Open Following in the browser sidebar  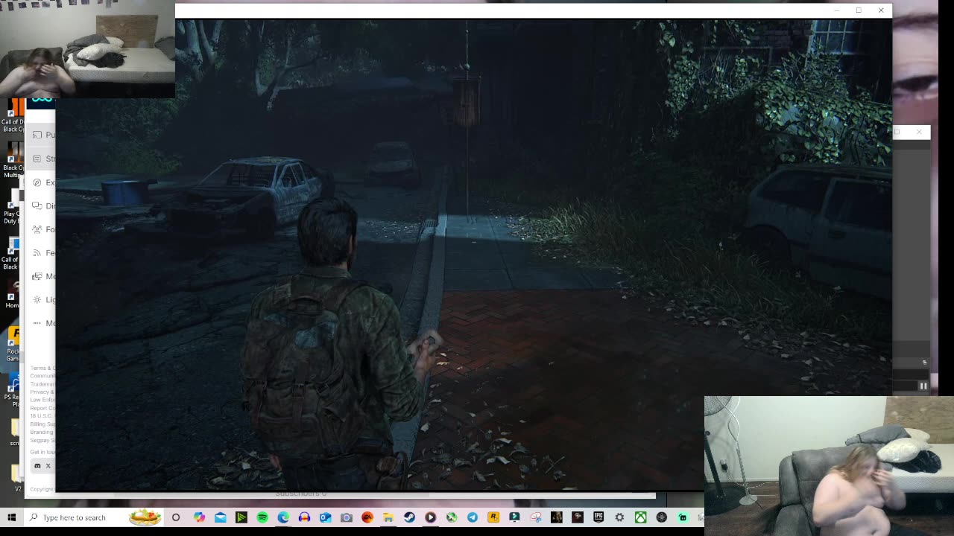click(43, 229)
